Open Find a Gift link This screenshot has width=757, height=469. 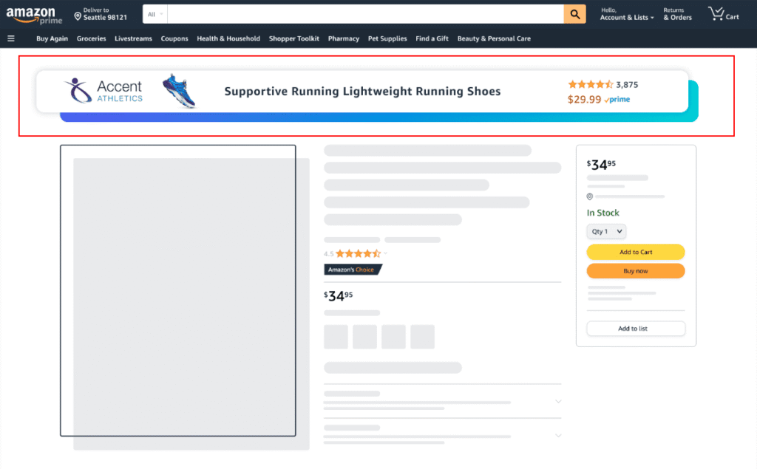(x=432, y=38)
